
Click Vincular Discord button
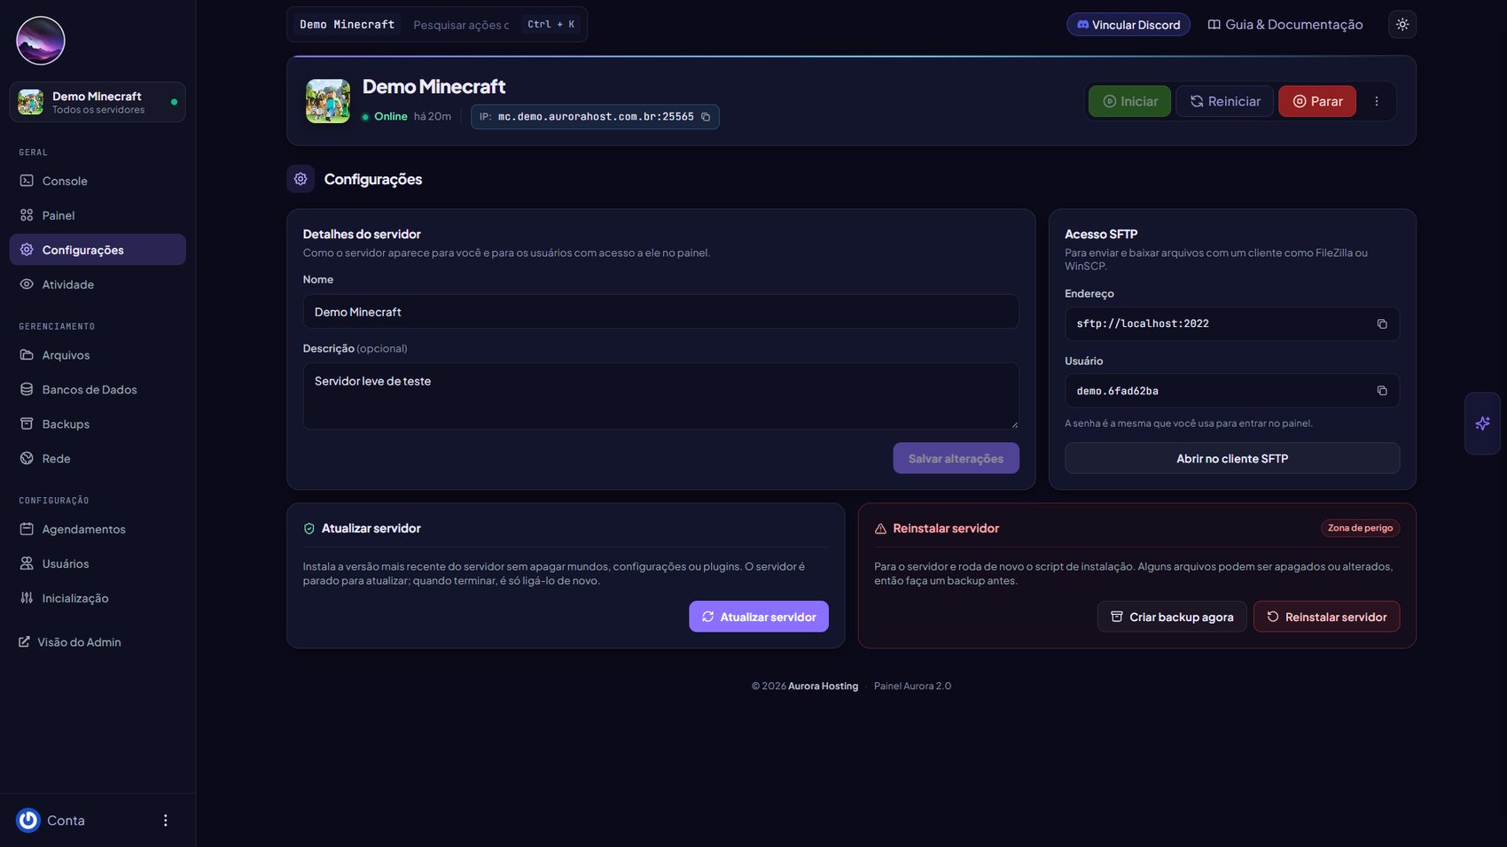coord(1128,25)
